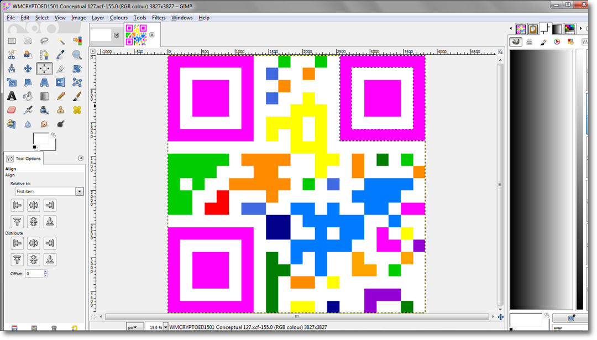The height and width of the screenshot is (340, 597).
Task: Toggle the Quick Mask button
Action: [93, 317]
